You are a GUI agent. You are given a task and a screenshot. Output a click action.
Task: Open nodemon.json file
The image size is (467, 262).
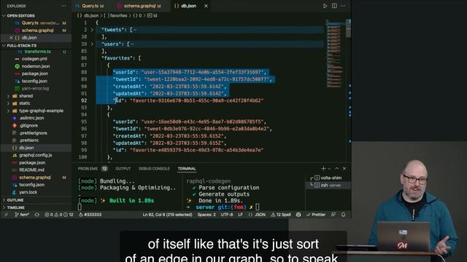36,66
